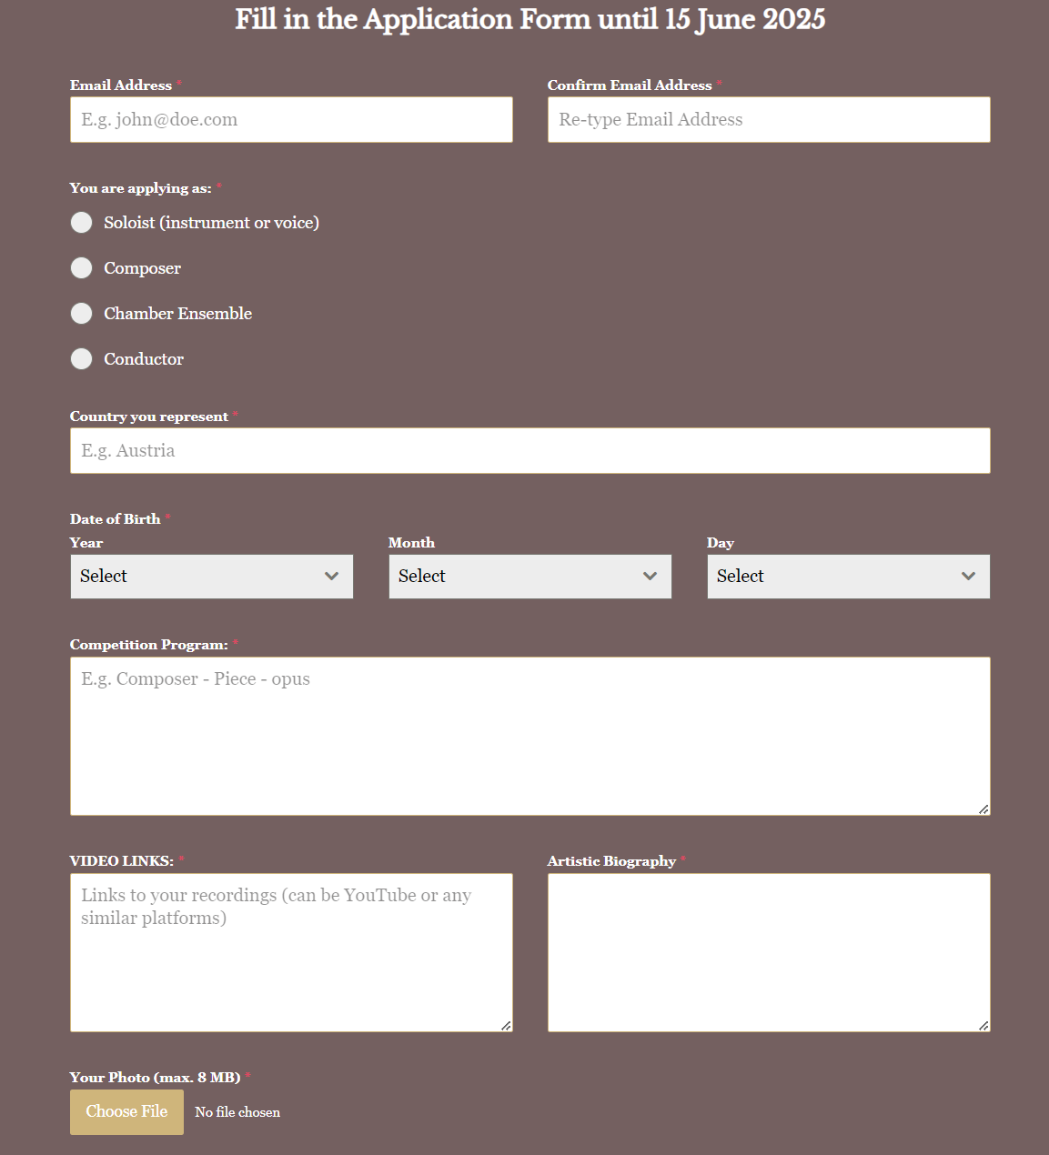Click the "Confirm Email Address" label
The height and width of the screenshot is (1155, 1049).
tap(630, 85)
